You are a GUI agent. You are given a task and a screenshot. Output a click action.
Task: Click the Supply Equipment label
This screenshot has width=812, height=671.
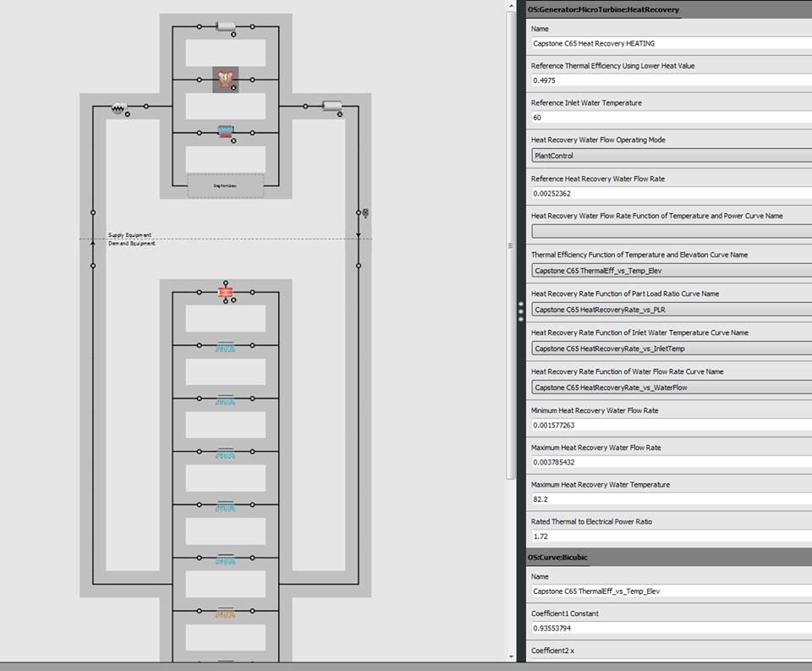(x=129, y=234)
